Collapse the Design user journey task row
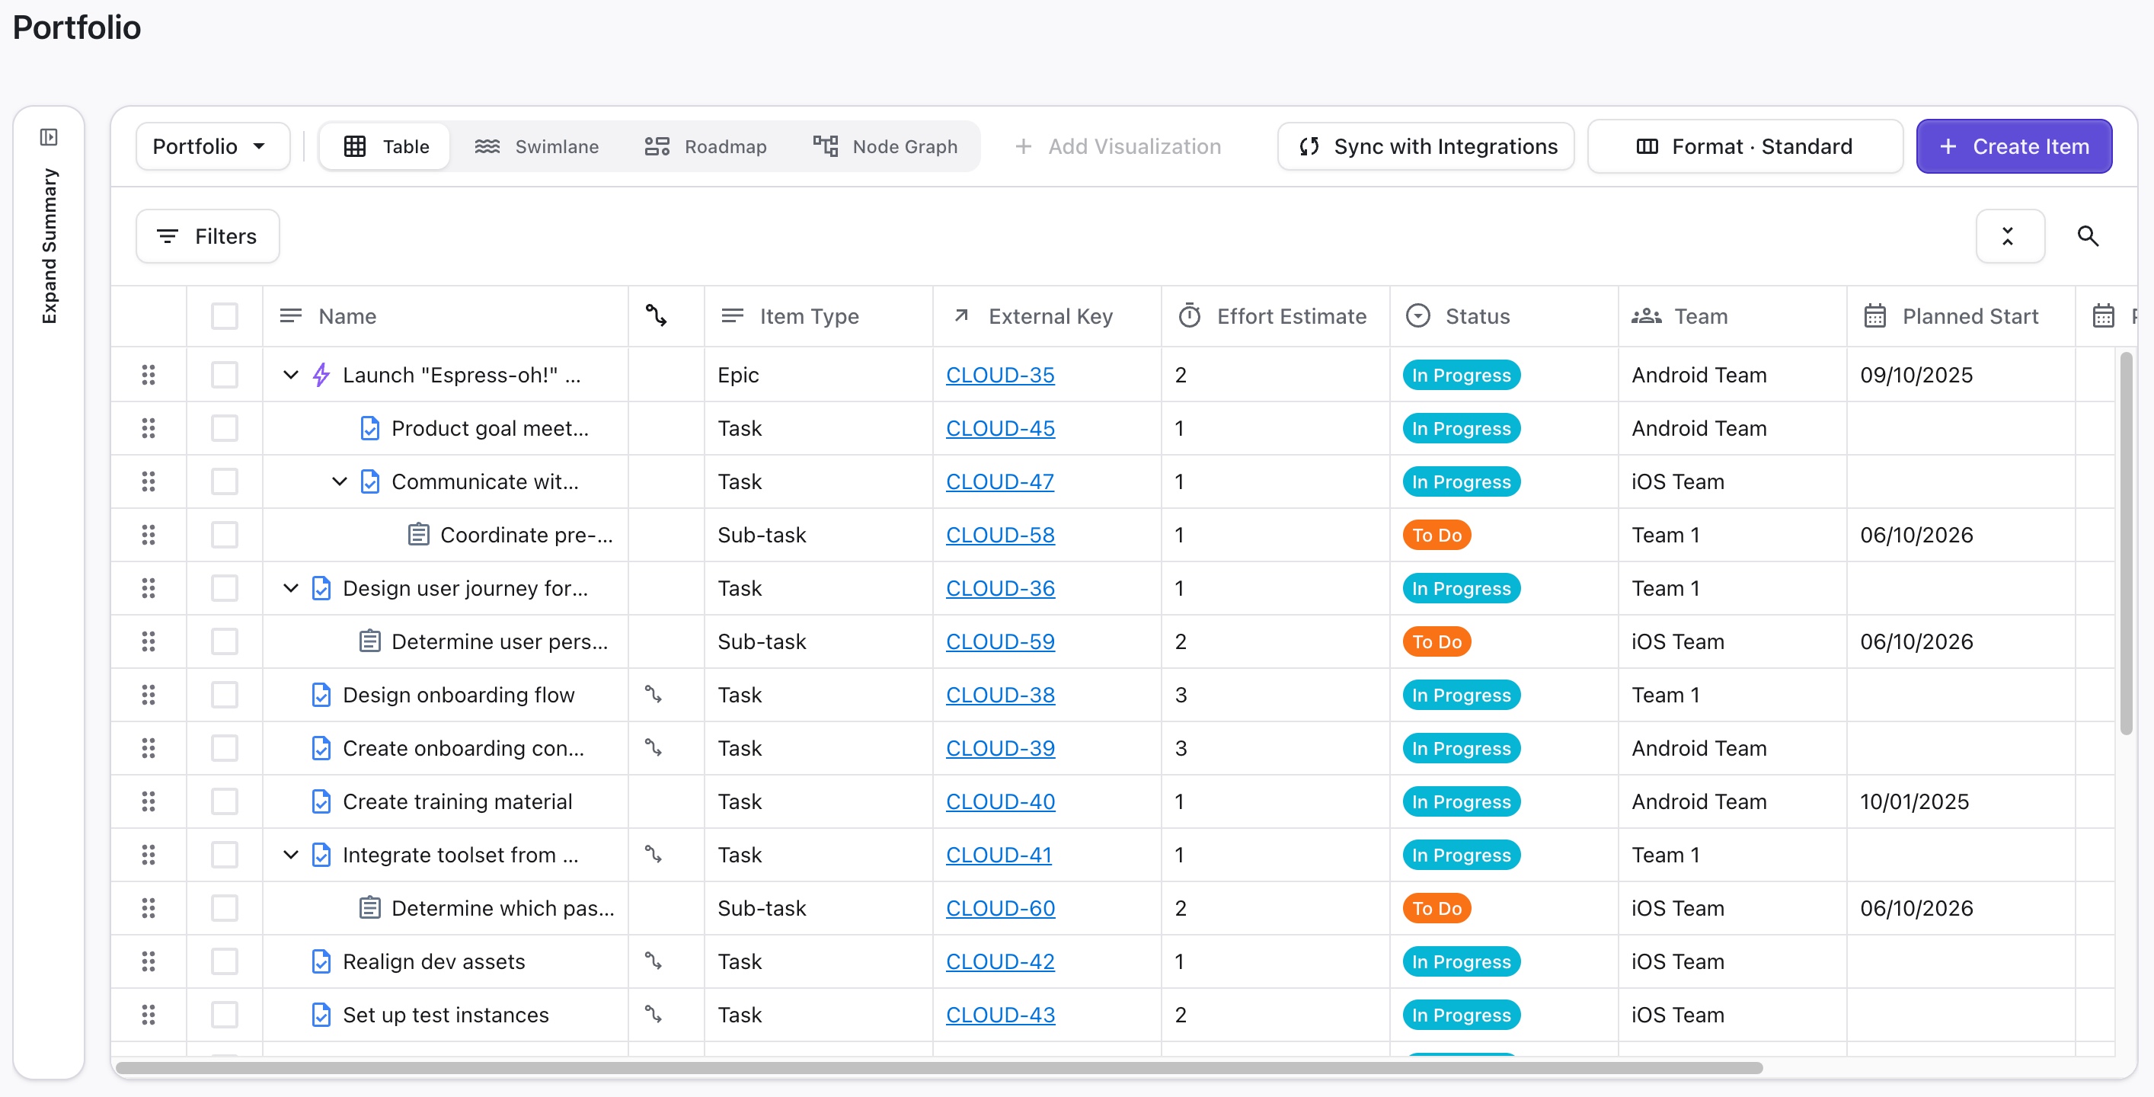The image size is (2154, 1097). (290, 588)
